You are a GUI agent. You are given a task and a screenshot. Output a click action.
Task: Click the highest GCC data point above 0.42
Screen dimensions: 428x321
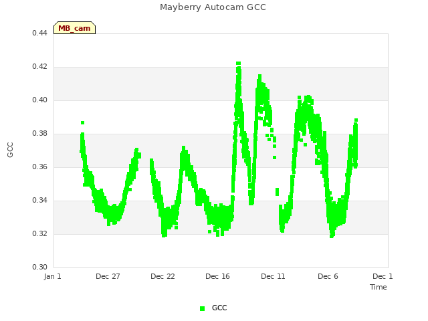pos(238,64)
